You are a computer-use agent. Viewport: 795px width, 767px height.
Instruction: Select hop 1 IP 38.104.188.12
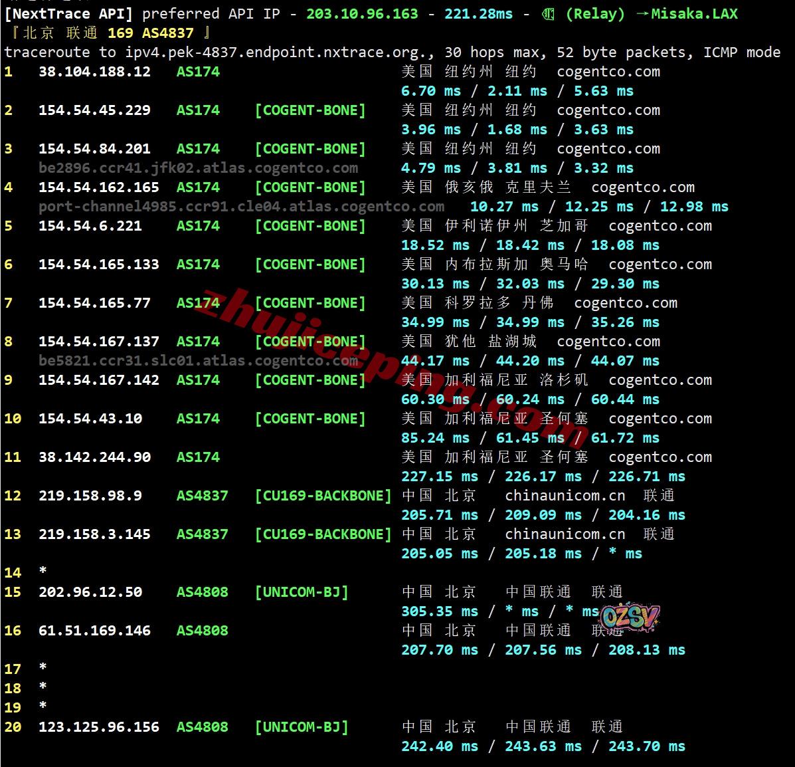click(94, 72)
